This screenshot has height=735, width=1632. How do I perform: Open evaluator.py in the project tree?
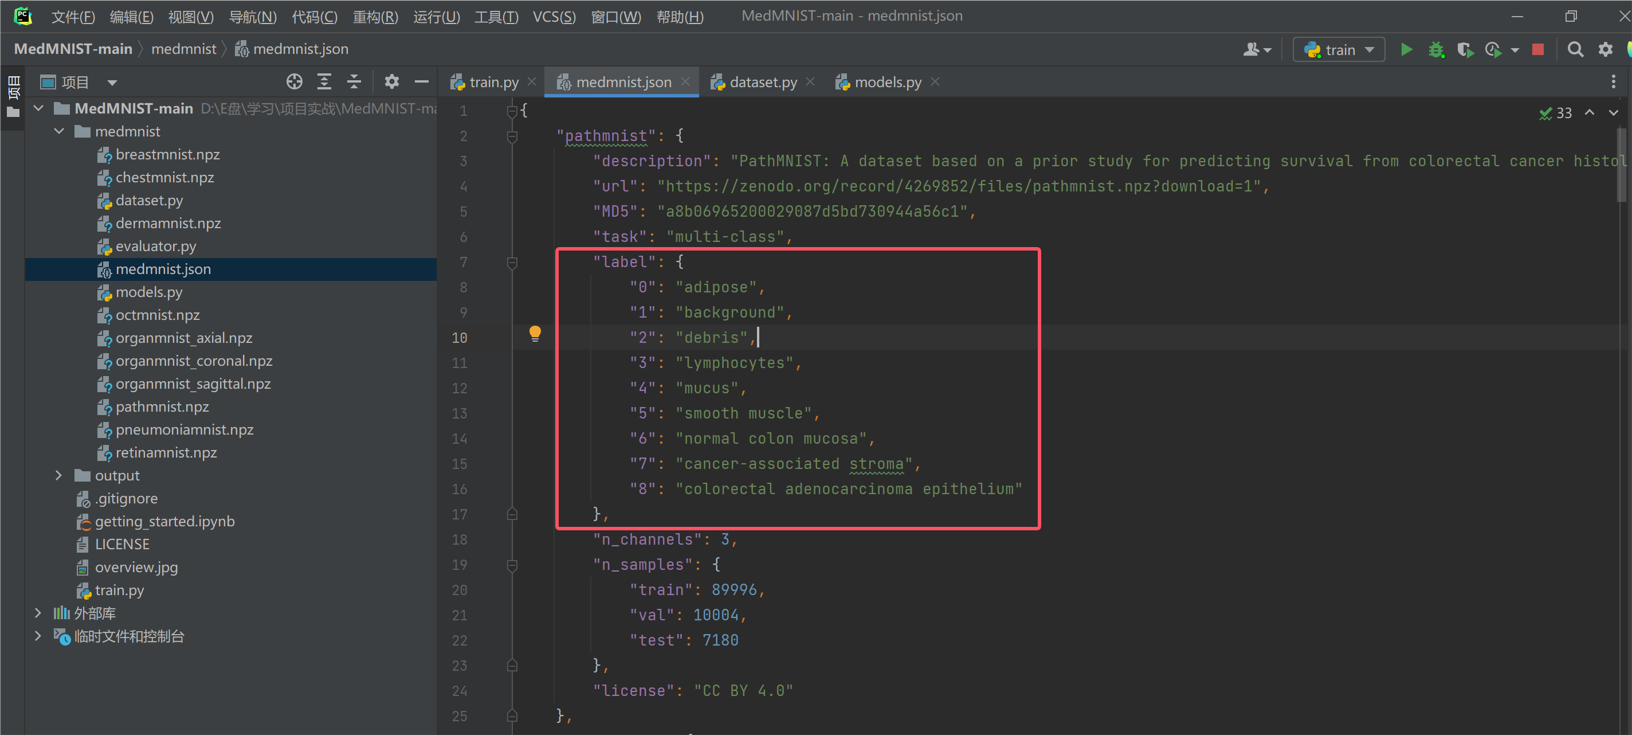pos(155,246)
